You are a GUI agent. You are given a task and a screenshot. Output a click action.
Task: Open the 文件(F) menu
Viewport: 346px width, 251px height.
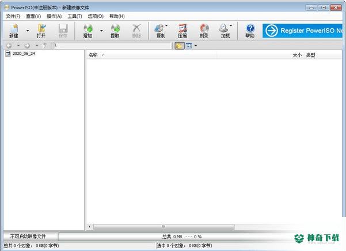(x=13, y=16)
